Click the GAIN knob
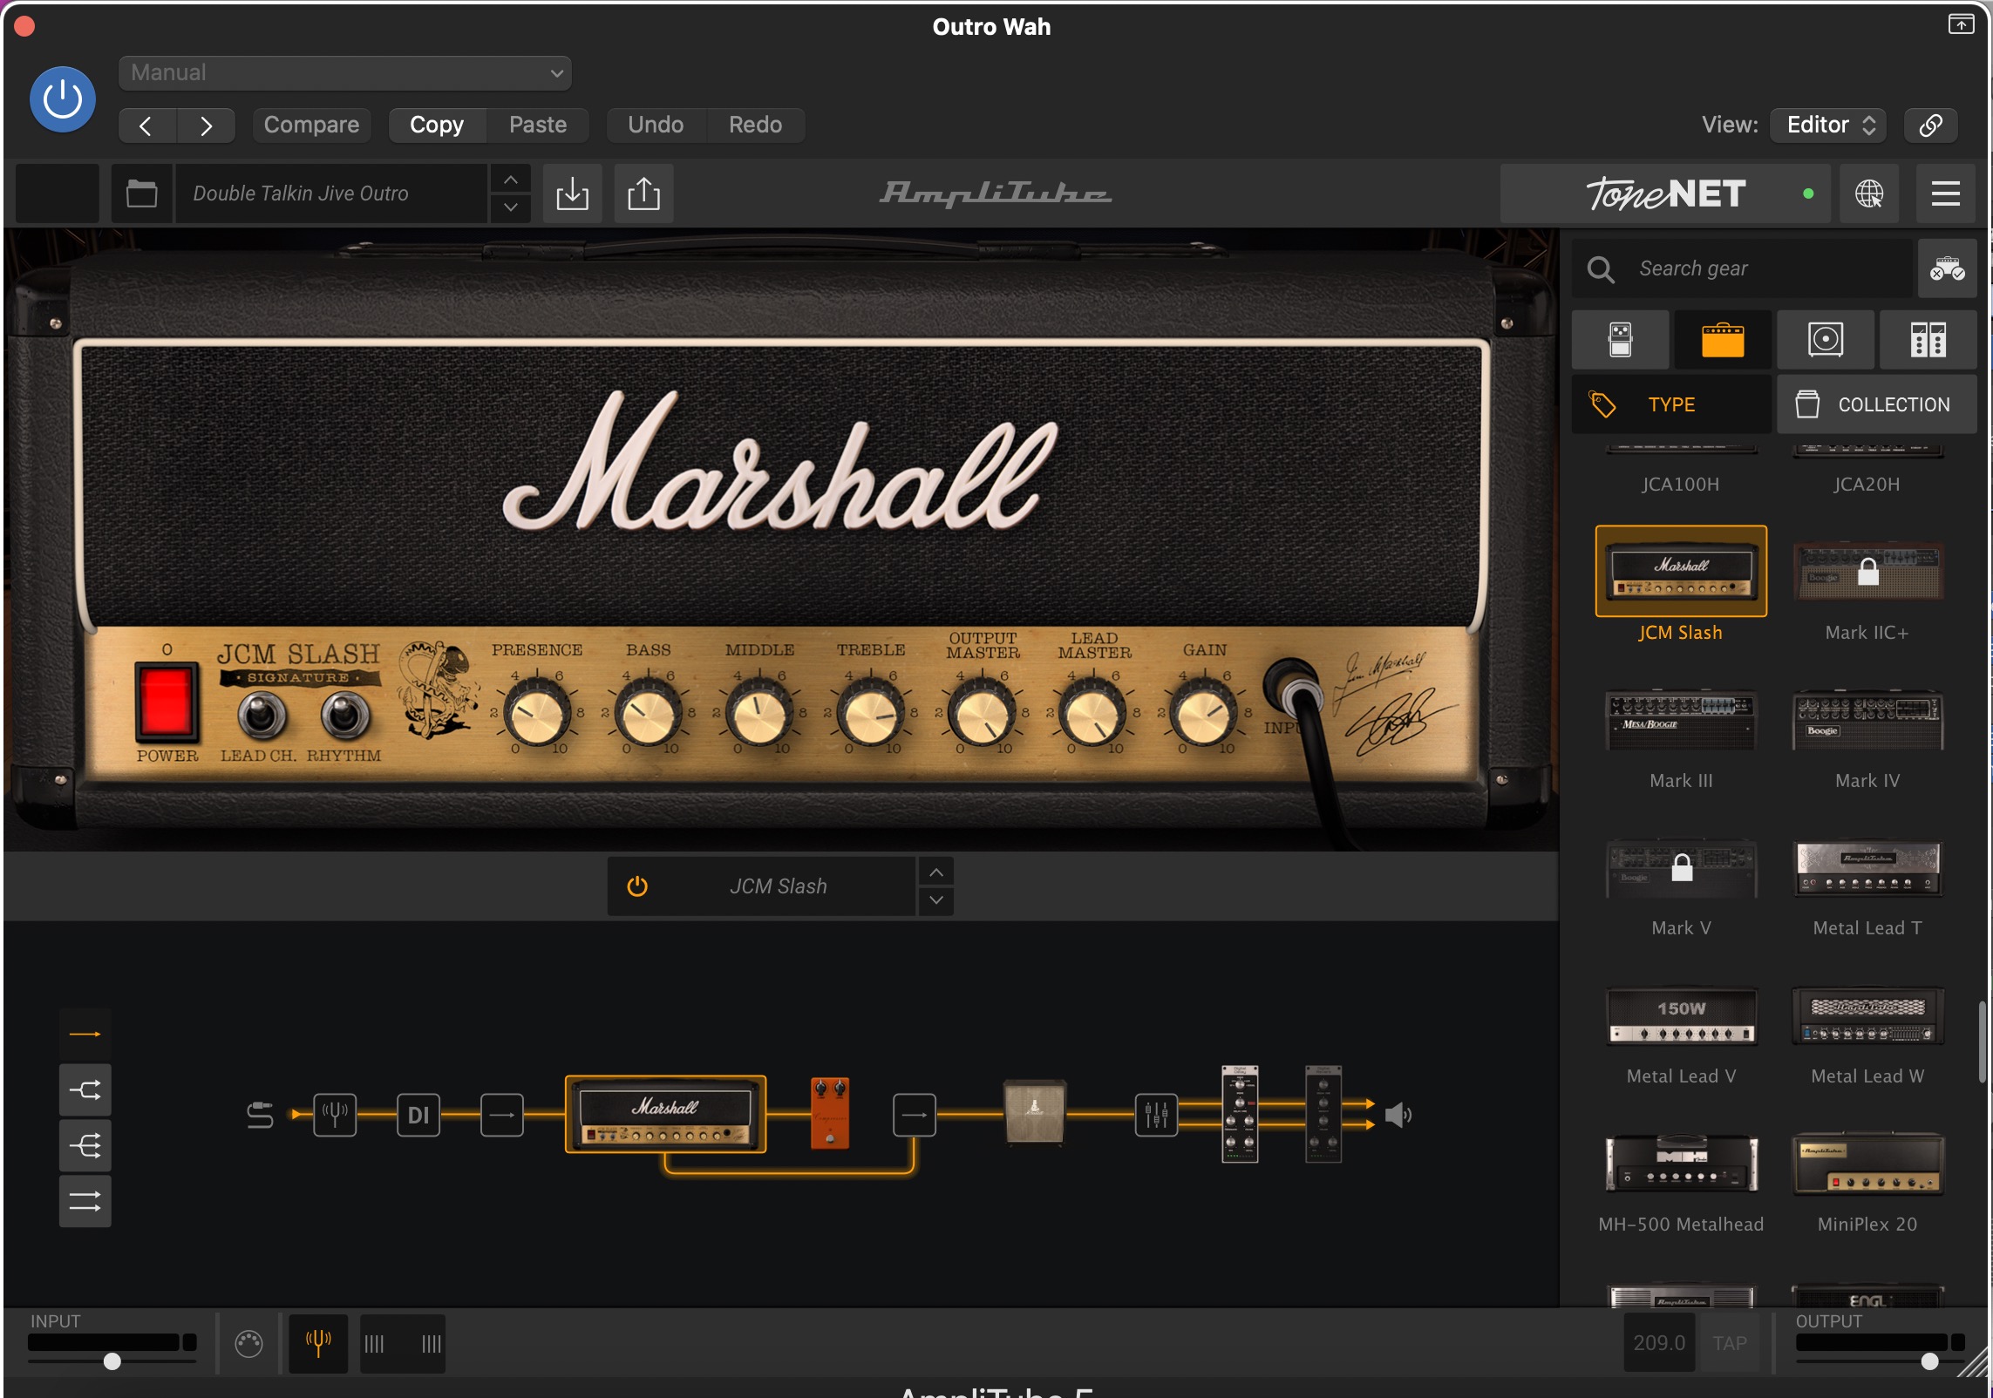 coord(1204,713)
